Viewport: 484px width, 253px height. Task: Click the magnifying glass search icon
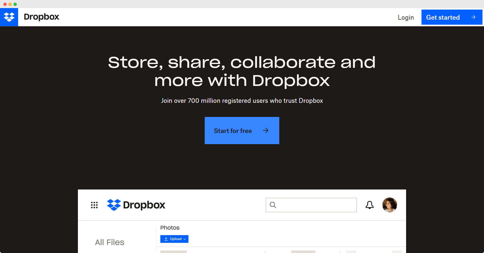pos(273,205)
